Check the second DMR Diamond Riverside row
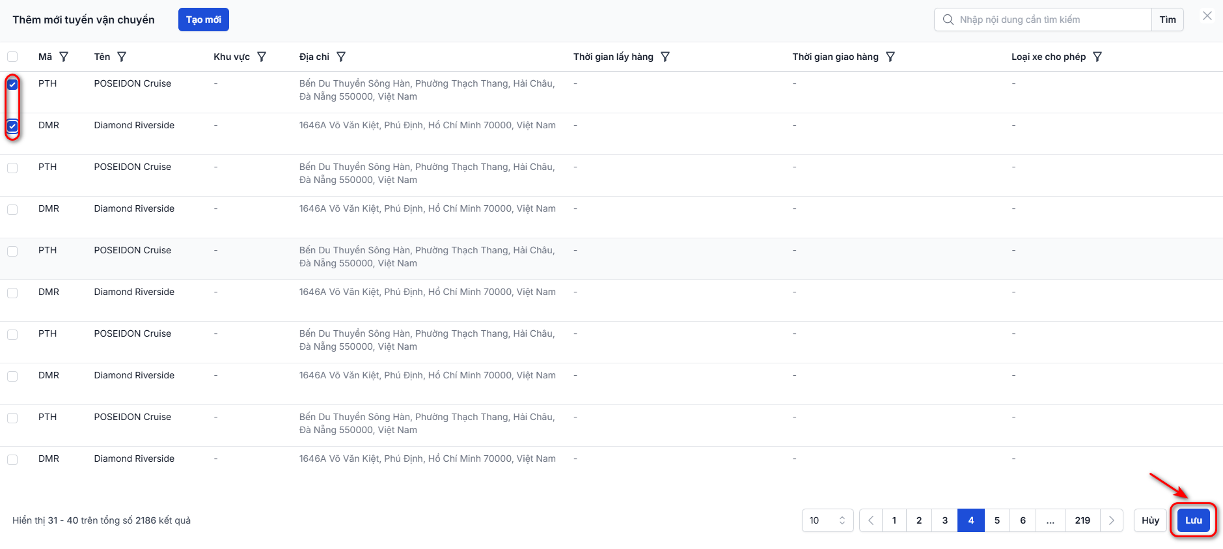Viewport: 1223px width, 549px height. [x=12, y=209]
